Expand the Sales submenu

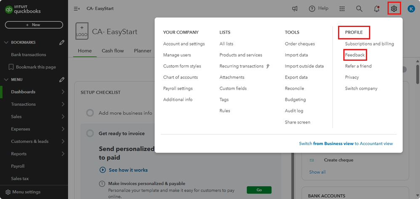63,116
